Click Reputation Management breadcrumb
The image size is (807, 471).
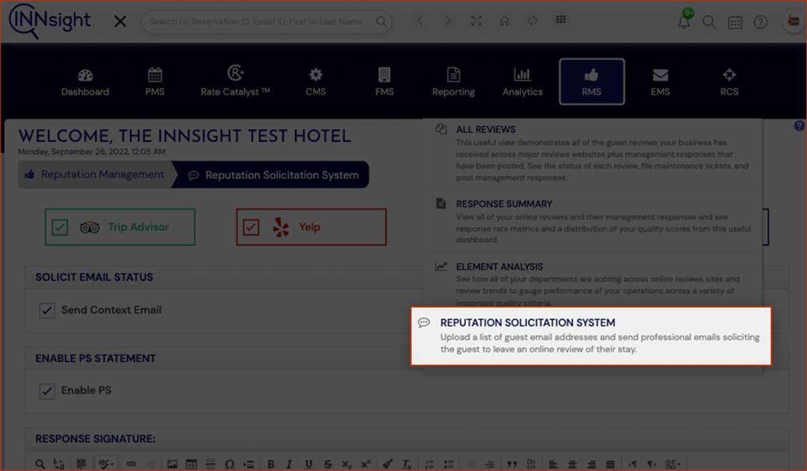[94, 174]
